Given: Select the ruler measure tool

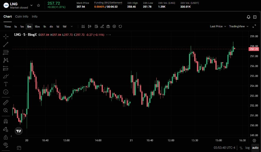Looking at the screenshot, I should 6,102.
